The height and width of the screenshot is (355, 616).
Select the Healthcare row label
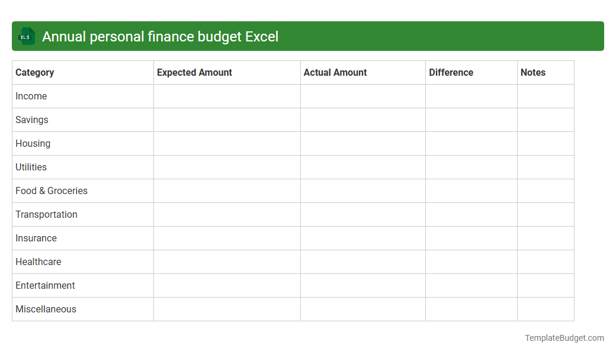38,262
